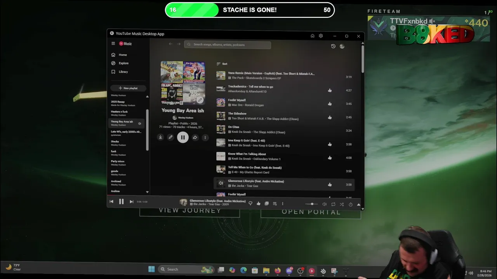Screen dimensions: 497x279
Task: Save the playing song to library icon
Action: [x=266, y=203]
